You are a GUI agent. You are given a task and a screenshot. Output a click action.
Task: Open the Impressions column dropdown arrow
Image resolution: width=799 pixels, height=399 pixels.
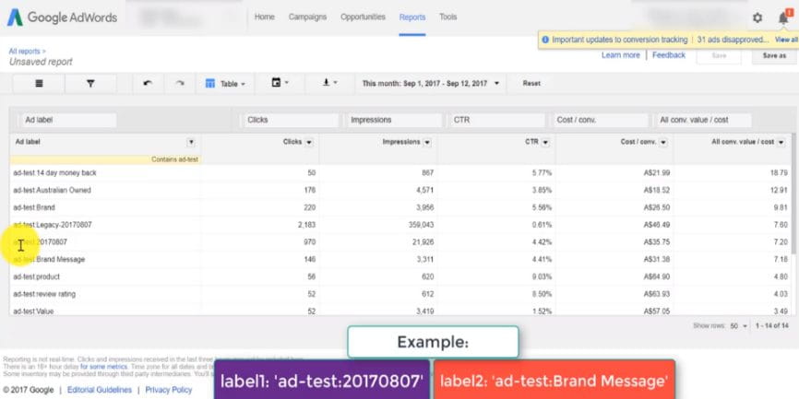coord(427,143)
